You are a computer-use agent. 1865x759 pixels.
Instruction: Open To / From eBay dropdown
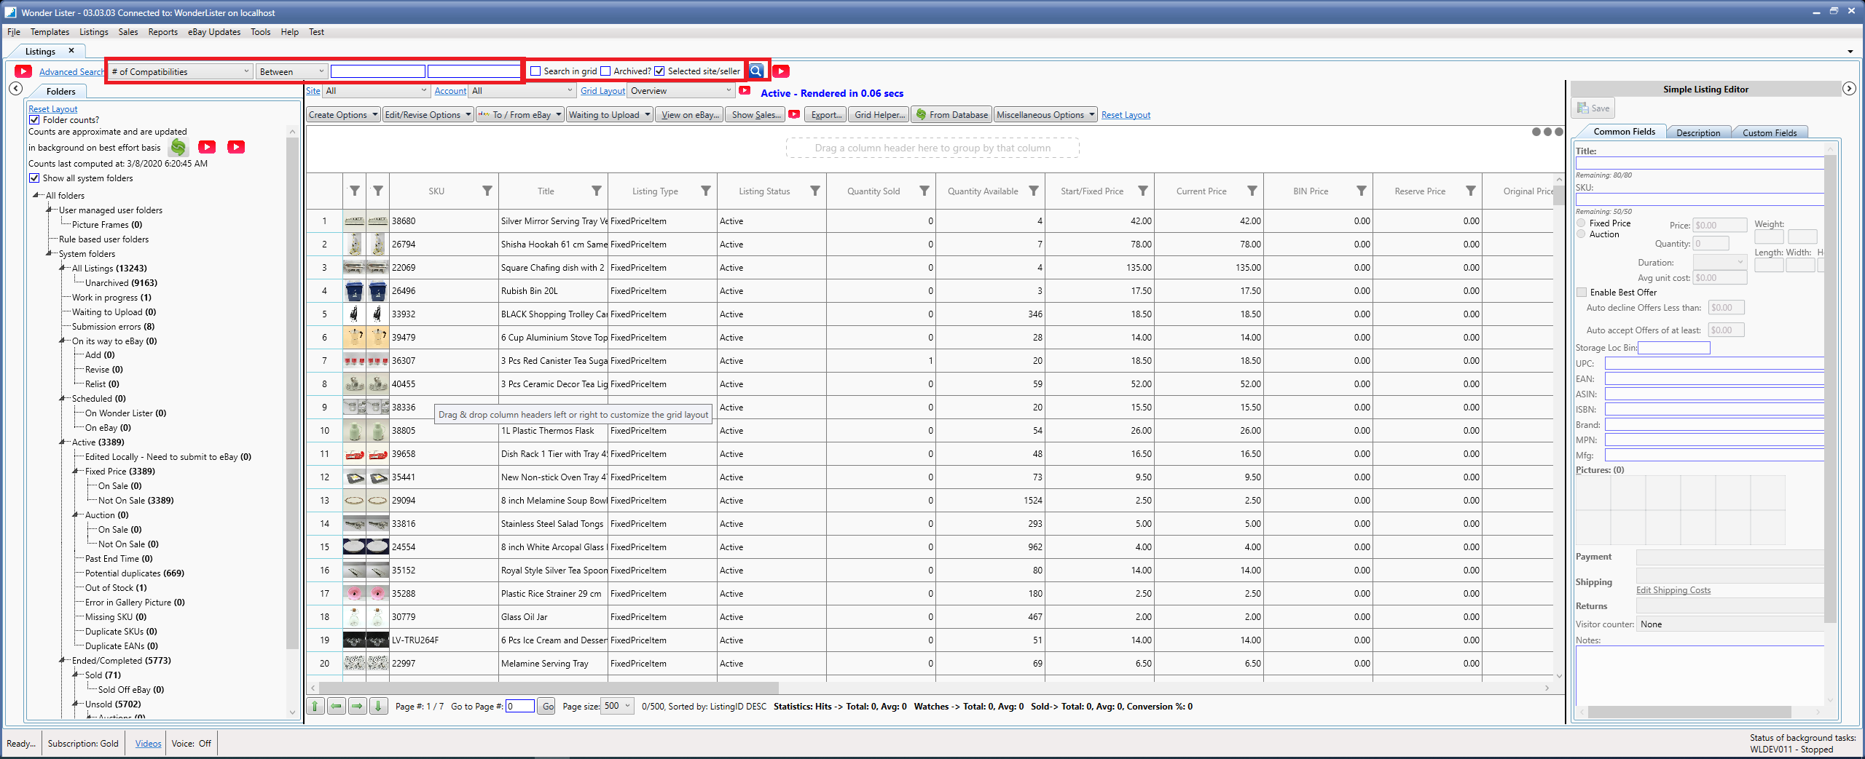tap(519, 115)
